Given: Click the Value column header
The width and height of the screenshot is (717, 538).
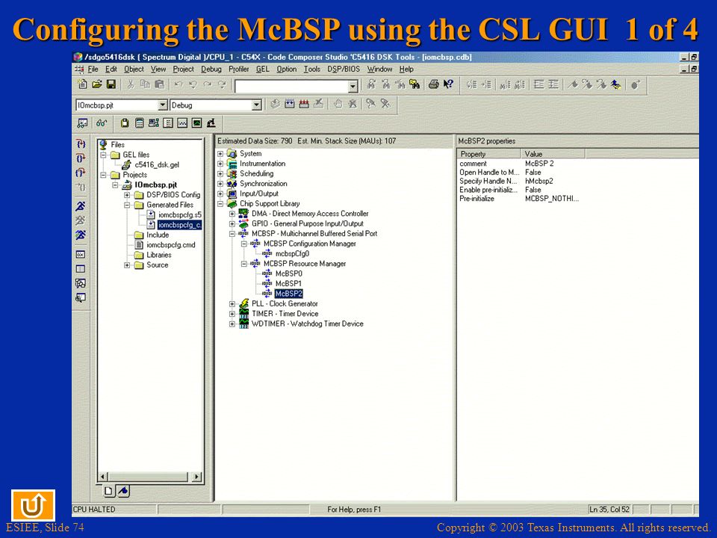Looking at the screenshot, I should point(553,154).
